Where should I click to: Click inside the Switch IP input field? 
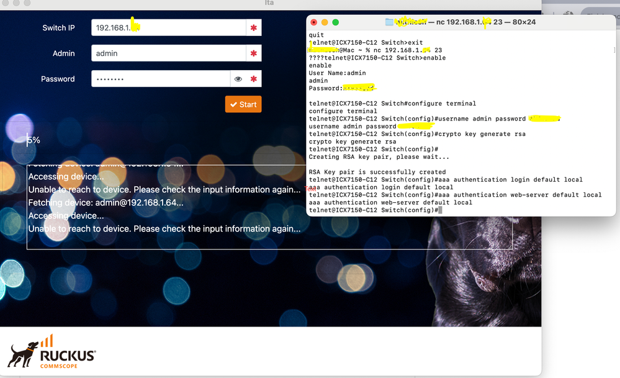[x=168, y=27]
